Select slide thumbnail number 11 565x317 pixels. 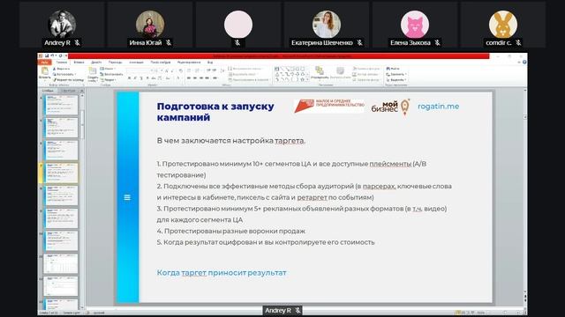click(x=61, y=263)
